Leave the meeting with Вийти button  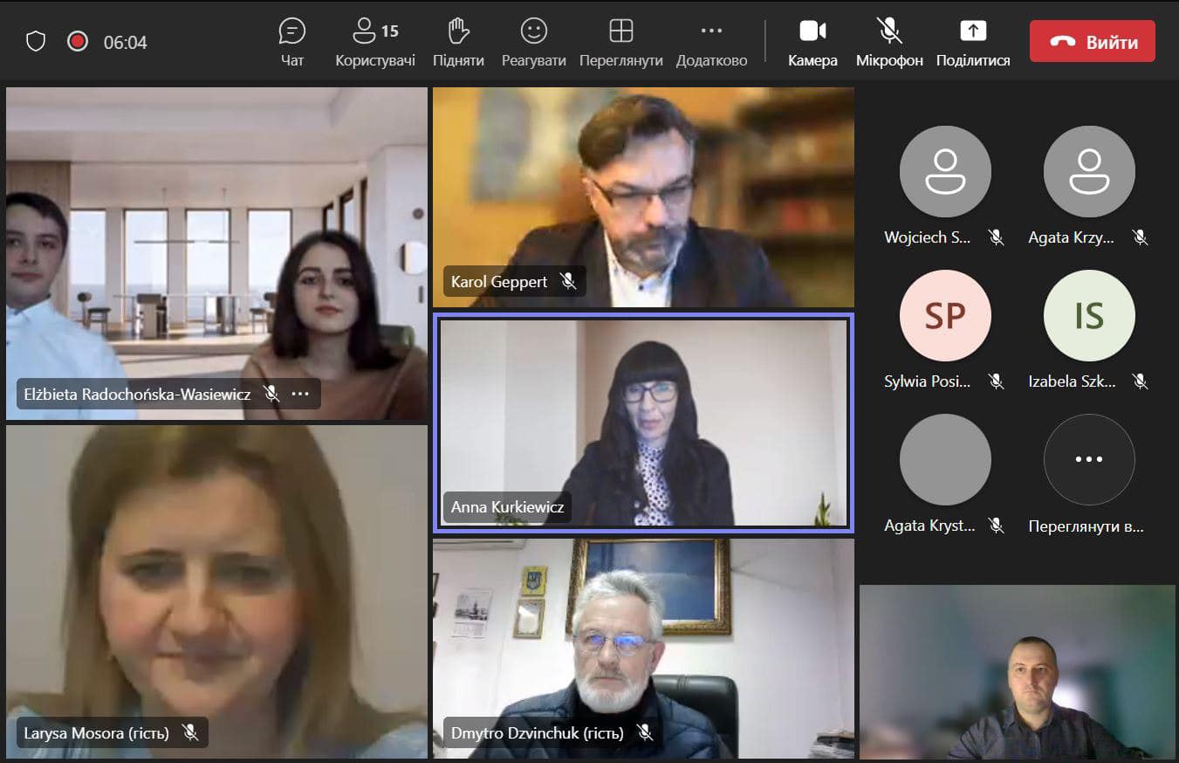pyautogui.click(x=1092, y=42)
